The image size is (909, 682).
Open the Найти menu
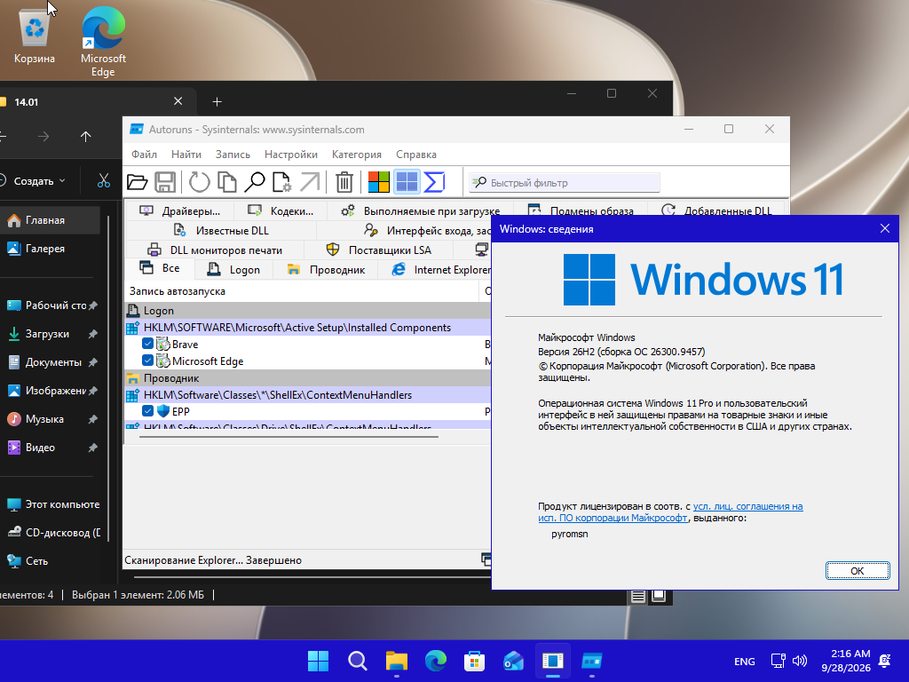tap(186, 155)
